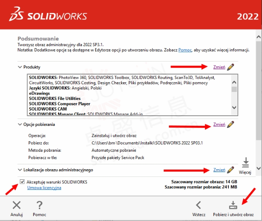Click Automatyczne pobranie value
Screen dimensions: 262x221
(x=114, y=150)
